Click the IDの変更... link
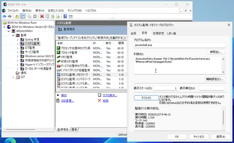Viewport: 234px width, 143px height. pyautogui.click(x=67, y=101)
